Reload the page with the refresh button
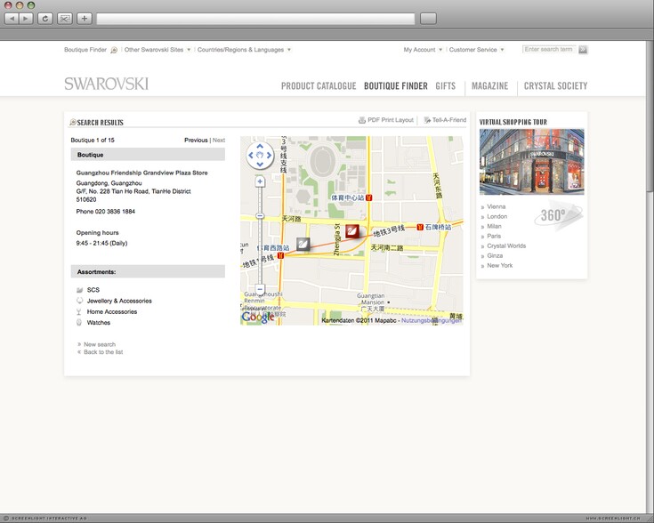The width and height of the screenshot is (654, 523). 45,19
